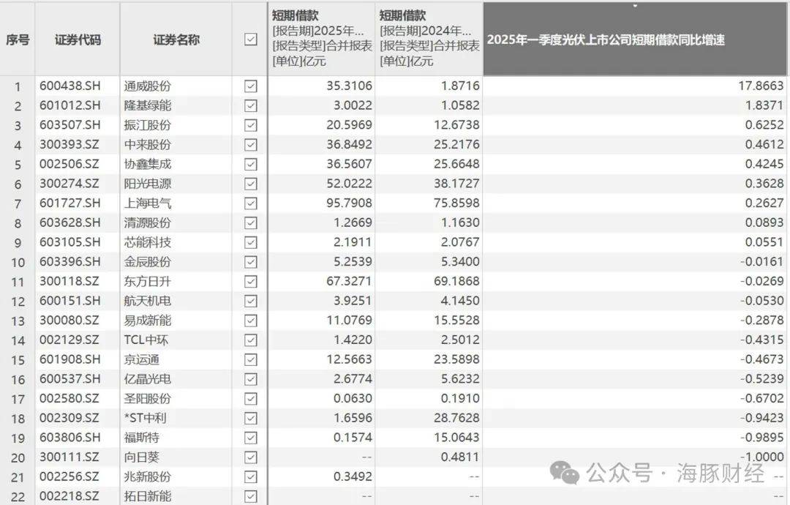This screenshot has width=790, height=505.
Task: Uncheck the checkbox for 隆基绿能 row
Action: click(251, 105)
